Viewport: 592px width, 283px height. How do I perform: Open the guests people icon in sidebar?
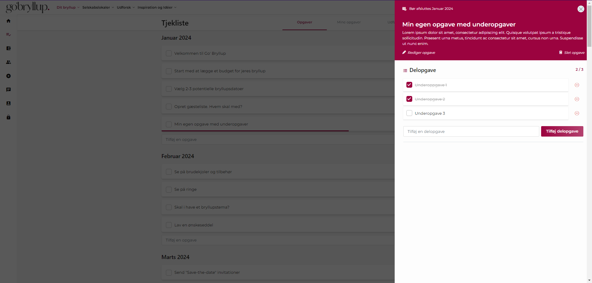point(9,62)
